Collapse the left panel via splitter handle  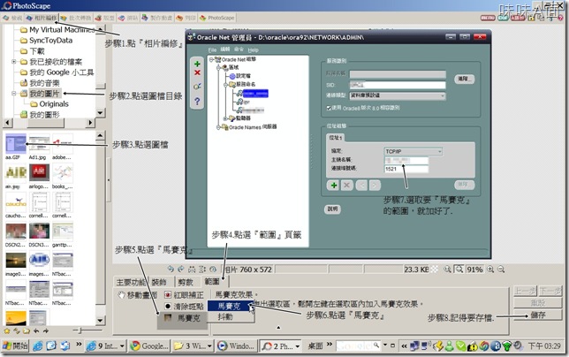tap(109, 180)
